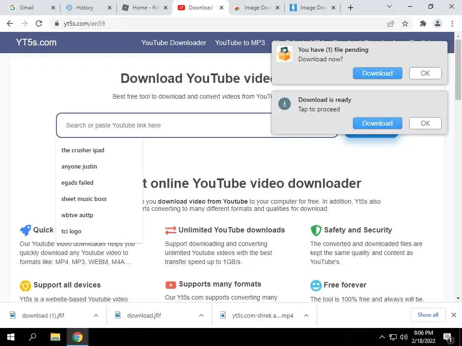Viewport: 462px width, 346px height.
Task: Open the volume speaker tray icon
Action: click(x=404, y=337)
